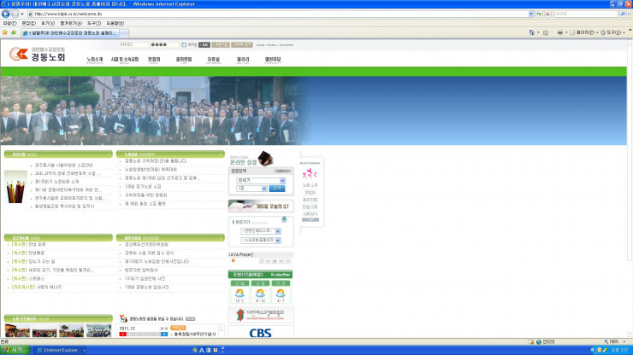Image resolution: width=633 pixels, height=355 pixels.
Task: Click the search magnifier icon in IE
Action: tap(623, 14)
